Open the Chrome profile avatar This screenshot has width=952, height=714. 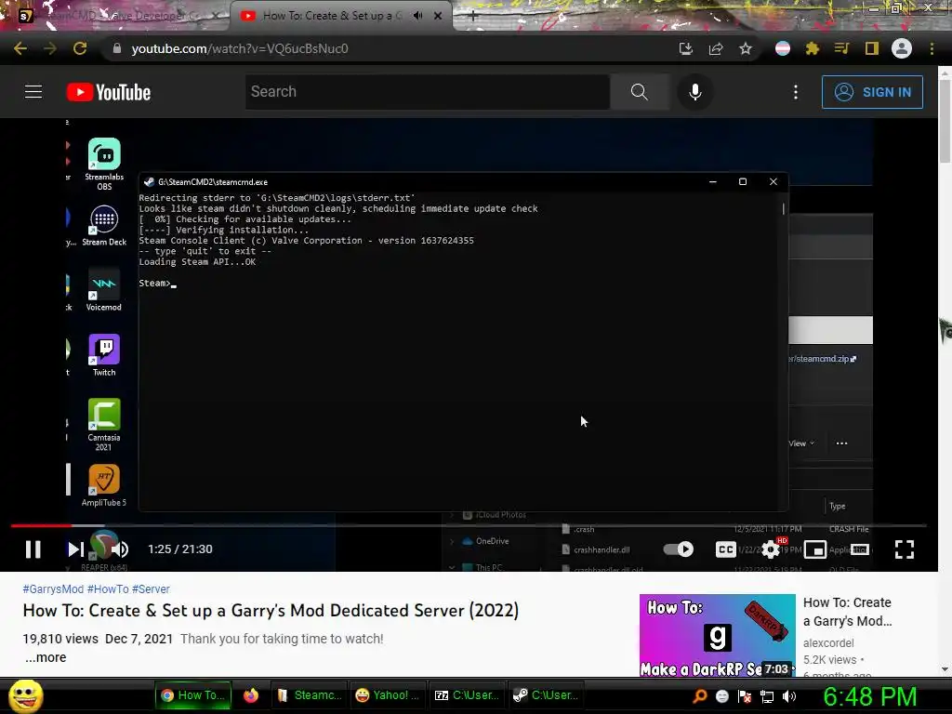click(902, 48)
